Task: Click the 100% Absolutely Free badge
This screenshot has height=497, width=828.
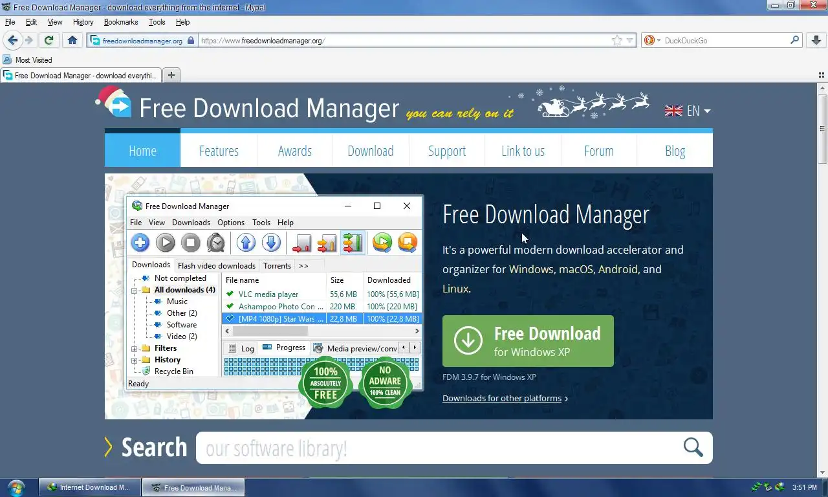Action: 325,382
